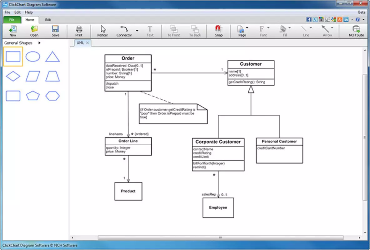Screen dimensions: 370x250
Task: Click the Order Line class title
Action: tap(128, 141)
